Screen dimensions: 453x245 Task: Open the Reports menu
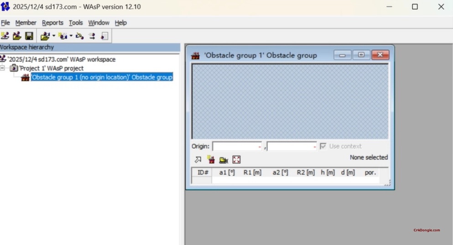click(52, 22)
